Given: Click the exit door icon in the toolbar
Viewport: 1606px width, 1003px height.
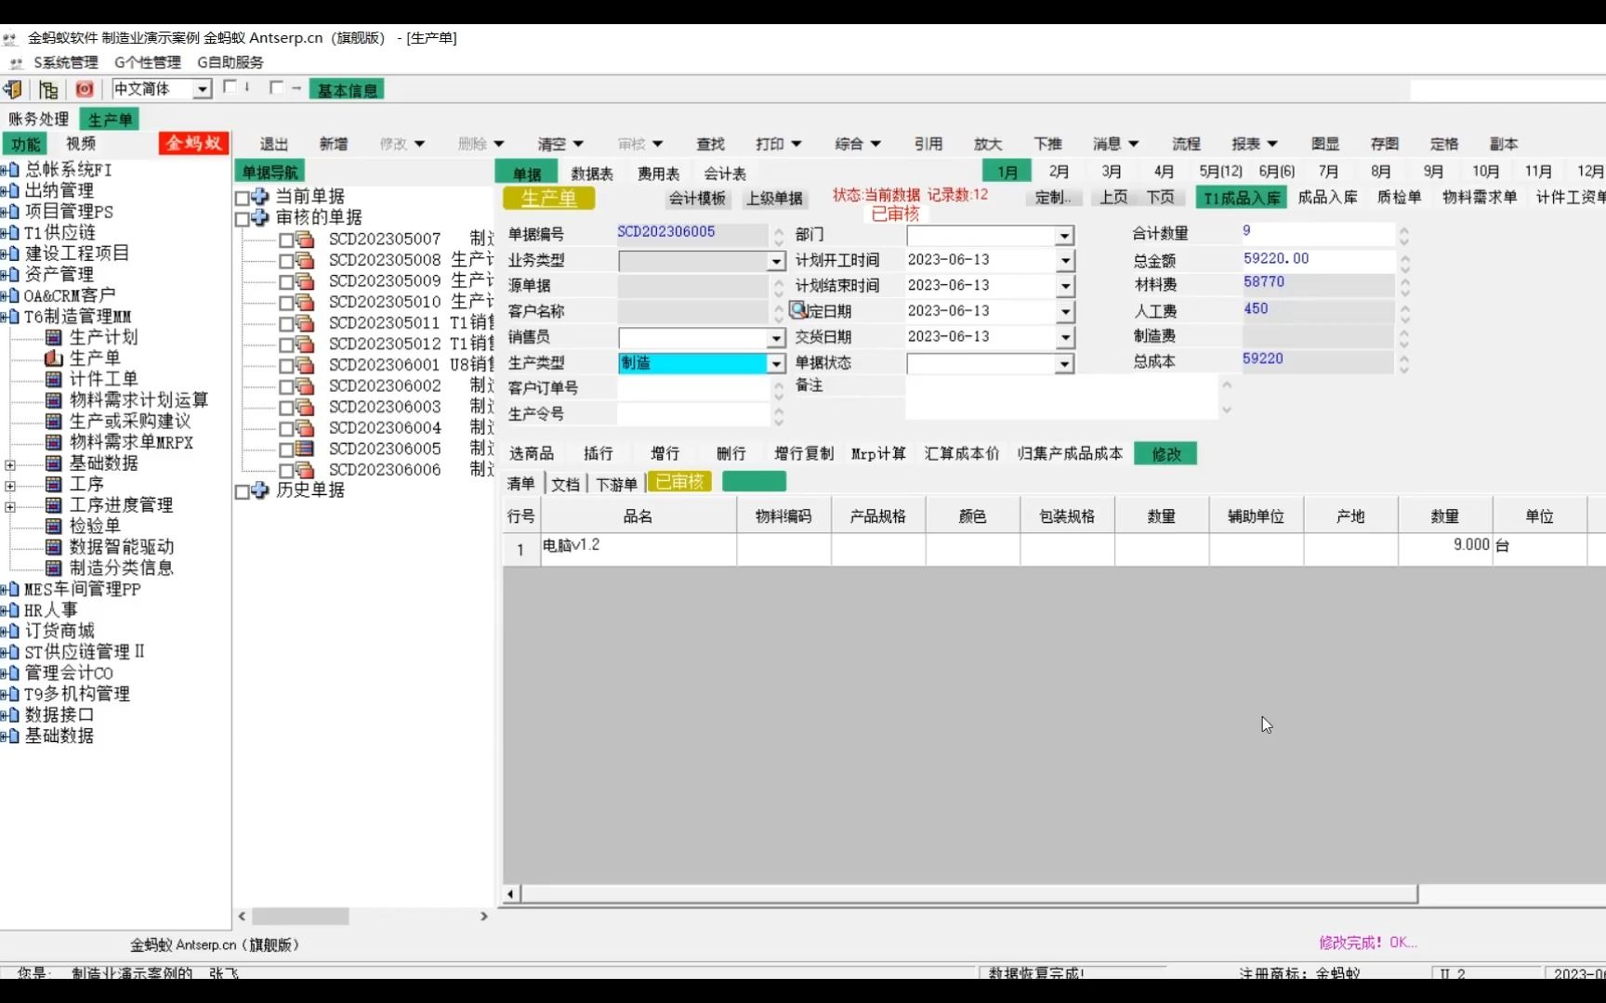Looking at the screenshot, I should 13,89.
